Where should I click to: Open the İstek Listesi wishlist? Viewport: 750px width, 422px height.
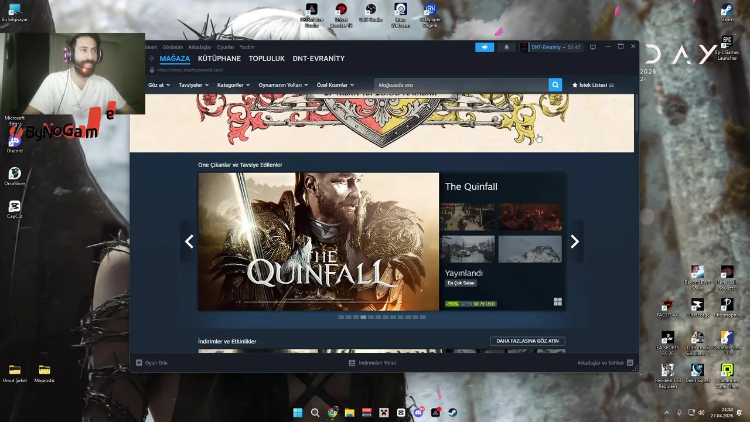click(592, 85)
